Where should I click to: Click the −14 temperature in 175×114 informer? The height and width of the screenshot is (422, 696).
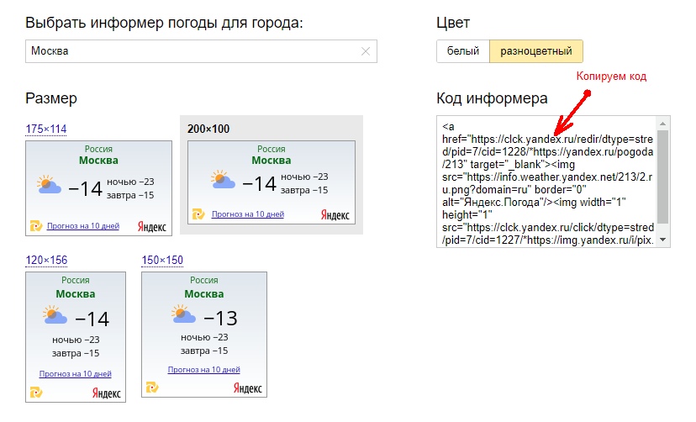pyautogui.click(x=85, y=189)
